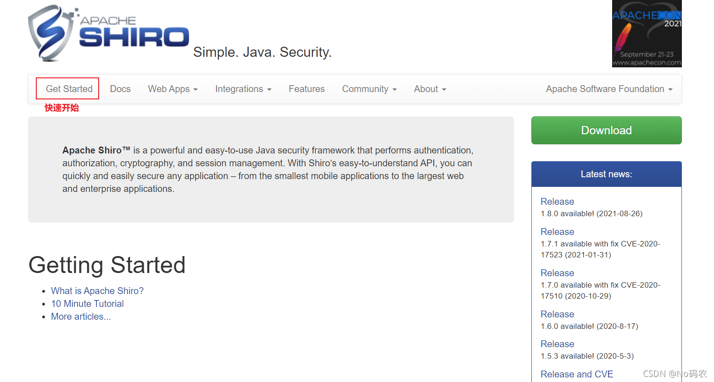The image size is (714, 382).
Task: Follow the 'More articles...' link
Action: click(81, 317)
